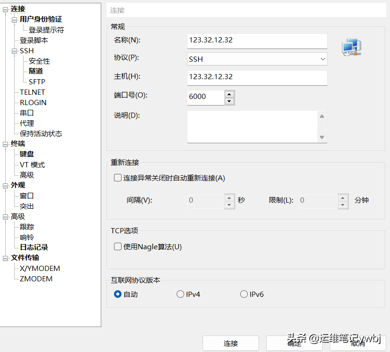Open the 代理 (Proxy) settings
390x352 pixels.
coord(27,123)
